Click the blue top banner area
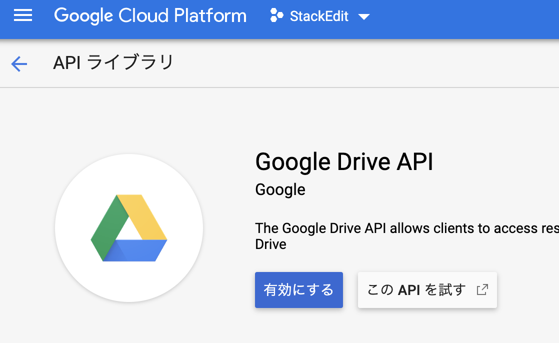This screenshot has height=343, width=559. click(x=450, y=19)
